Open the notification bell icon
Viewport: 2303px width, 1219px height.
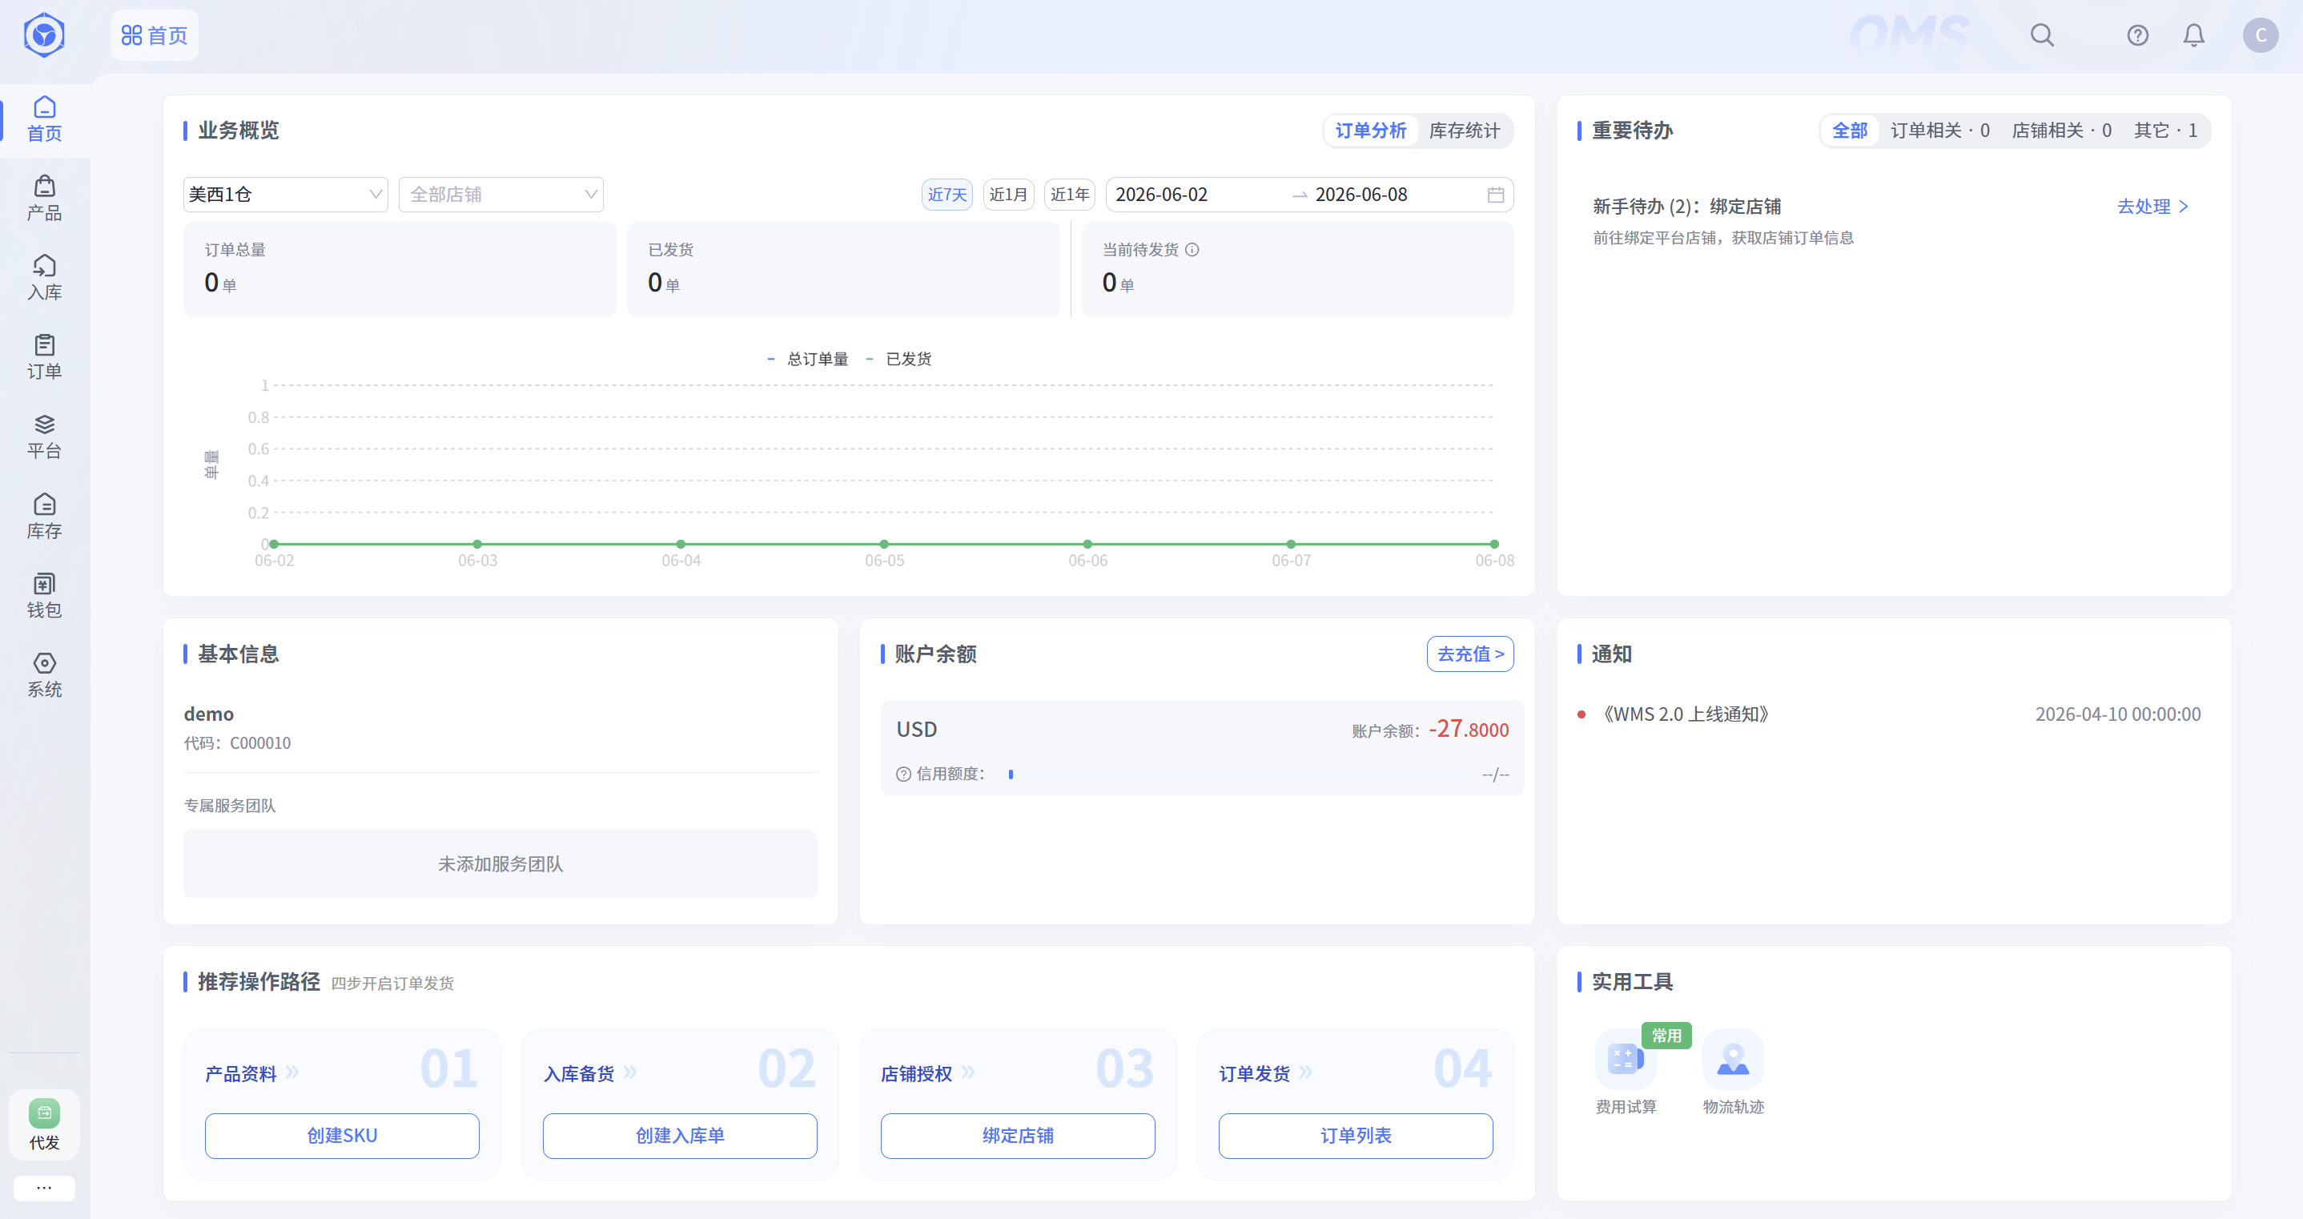[2194, 36]
